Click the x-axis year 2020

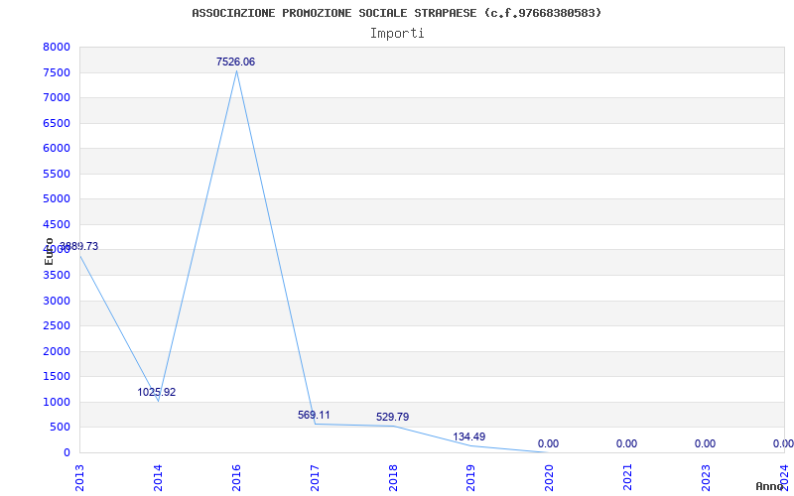click(550, 478)
